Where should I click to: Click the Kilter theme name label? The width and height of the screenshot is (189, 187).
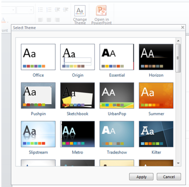coord(156,152)
